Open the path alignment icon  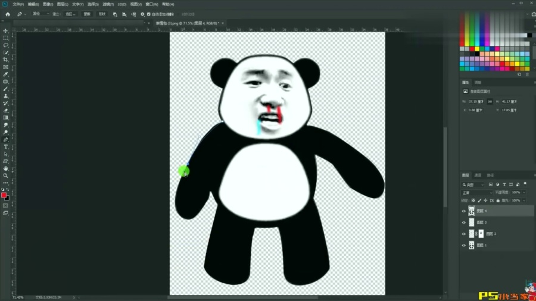coord(124,14)
